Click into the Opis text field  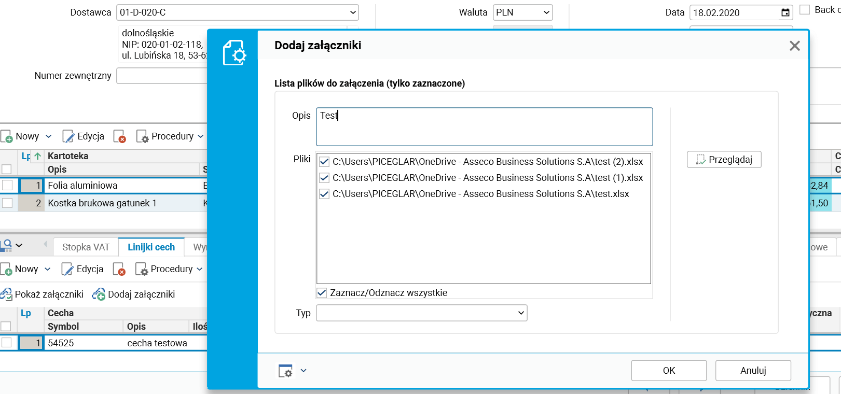(484, 127)
